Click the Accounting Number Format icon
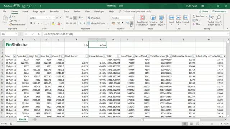 (113, 23)
